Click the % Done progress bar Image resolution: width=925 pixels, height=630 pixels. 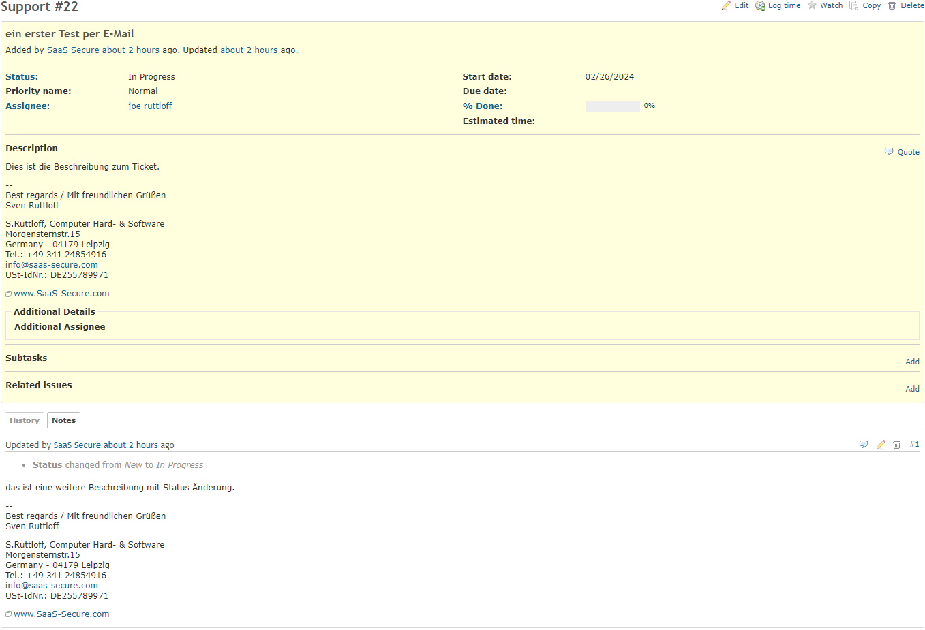point(612,106)
